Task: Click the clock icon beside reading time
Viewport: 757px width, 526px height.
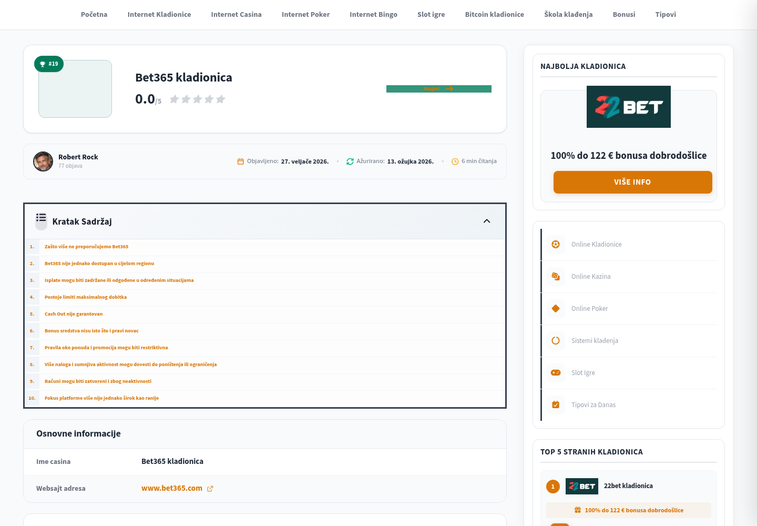Action: tap(455, 161)
